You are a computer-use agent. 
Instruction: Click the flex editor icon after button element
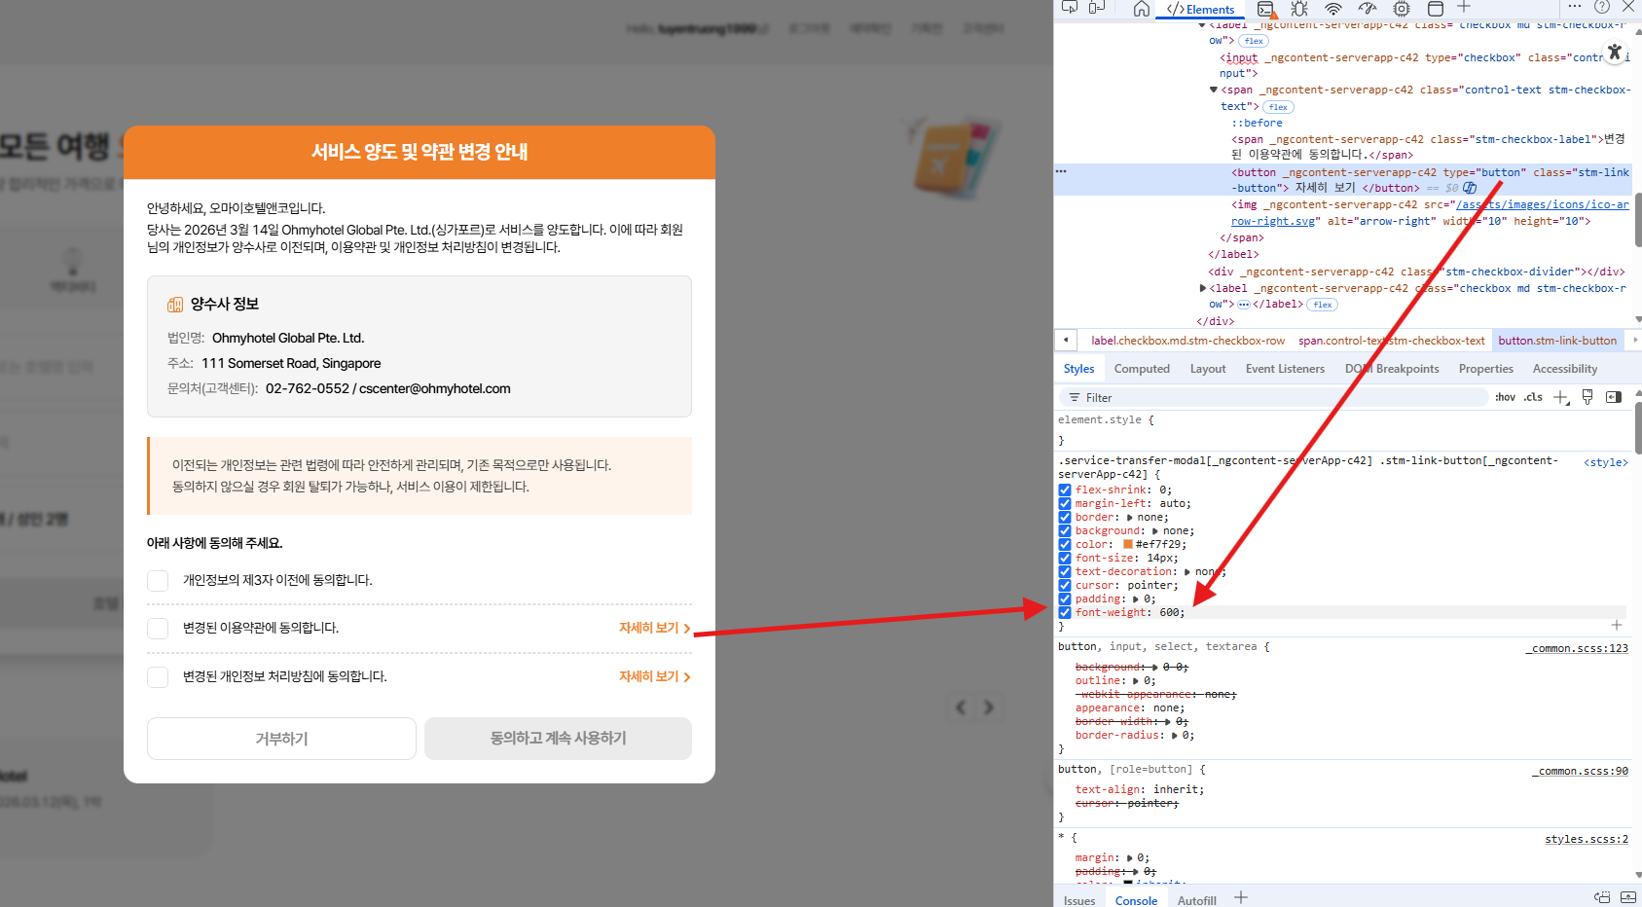[x=1470, y=188]
